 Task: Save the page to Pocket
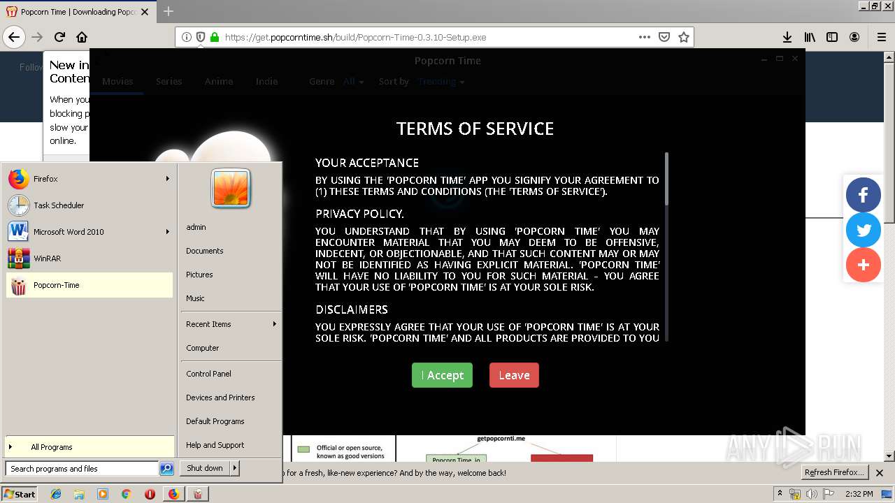click(x=664, y=37)
